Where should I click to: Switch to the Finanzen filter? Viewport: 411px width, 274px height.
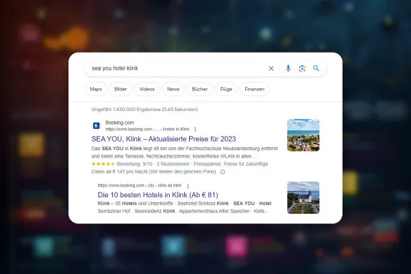click(x=254, y=89)
